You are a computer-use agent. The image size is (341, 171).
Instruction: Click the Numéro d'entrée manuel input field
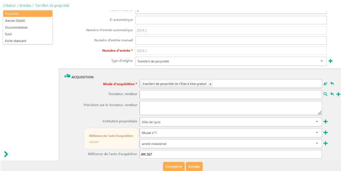[231, 40]
